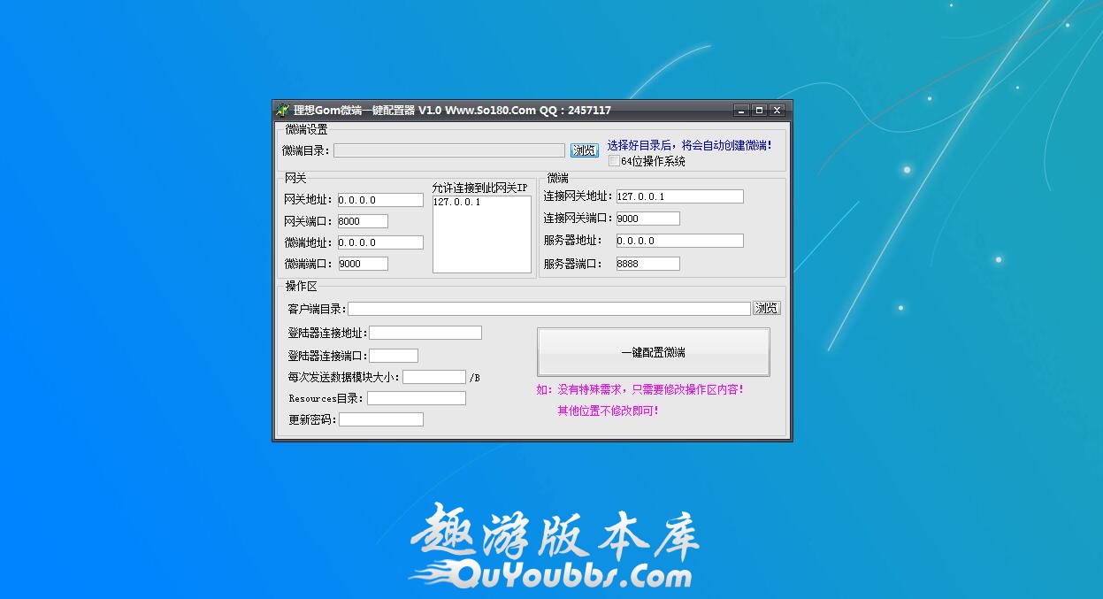Screen dimensions: 1103x599
Task: Click the 连接网关地址 input field
Action: coord(679,196)
